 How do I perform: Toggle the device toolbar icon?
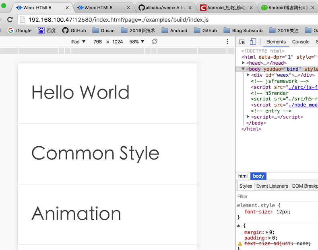(x=253, y=41)
